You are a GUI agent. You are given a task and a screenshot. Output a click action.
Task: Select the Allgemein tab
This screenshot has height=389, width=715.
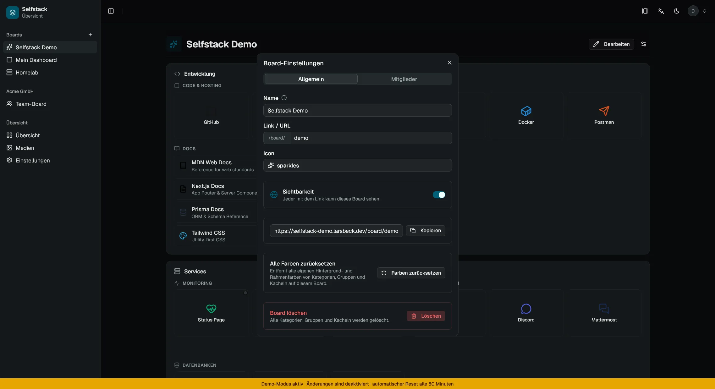tap(311, 79)
